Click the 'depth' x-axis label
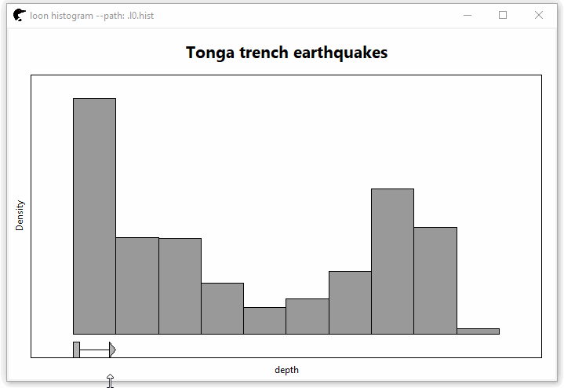 coord(286,370)
